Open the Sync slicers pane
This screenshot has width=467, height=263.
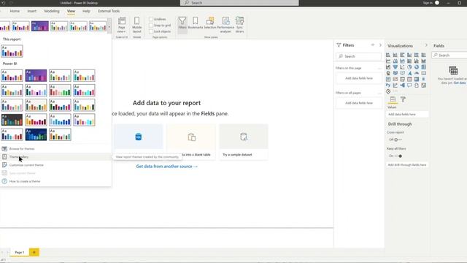point(240,24)
